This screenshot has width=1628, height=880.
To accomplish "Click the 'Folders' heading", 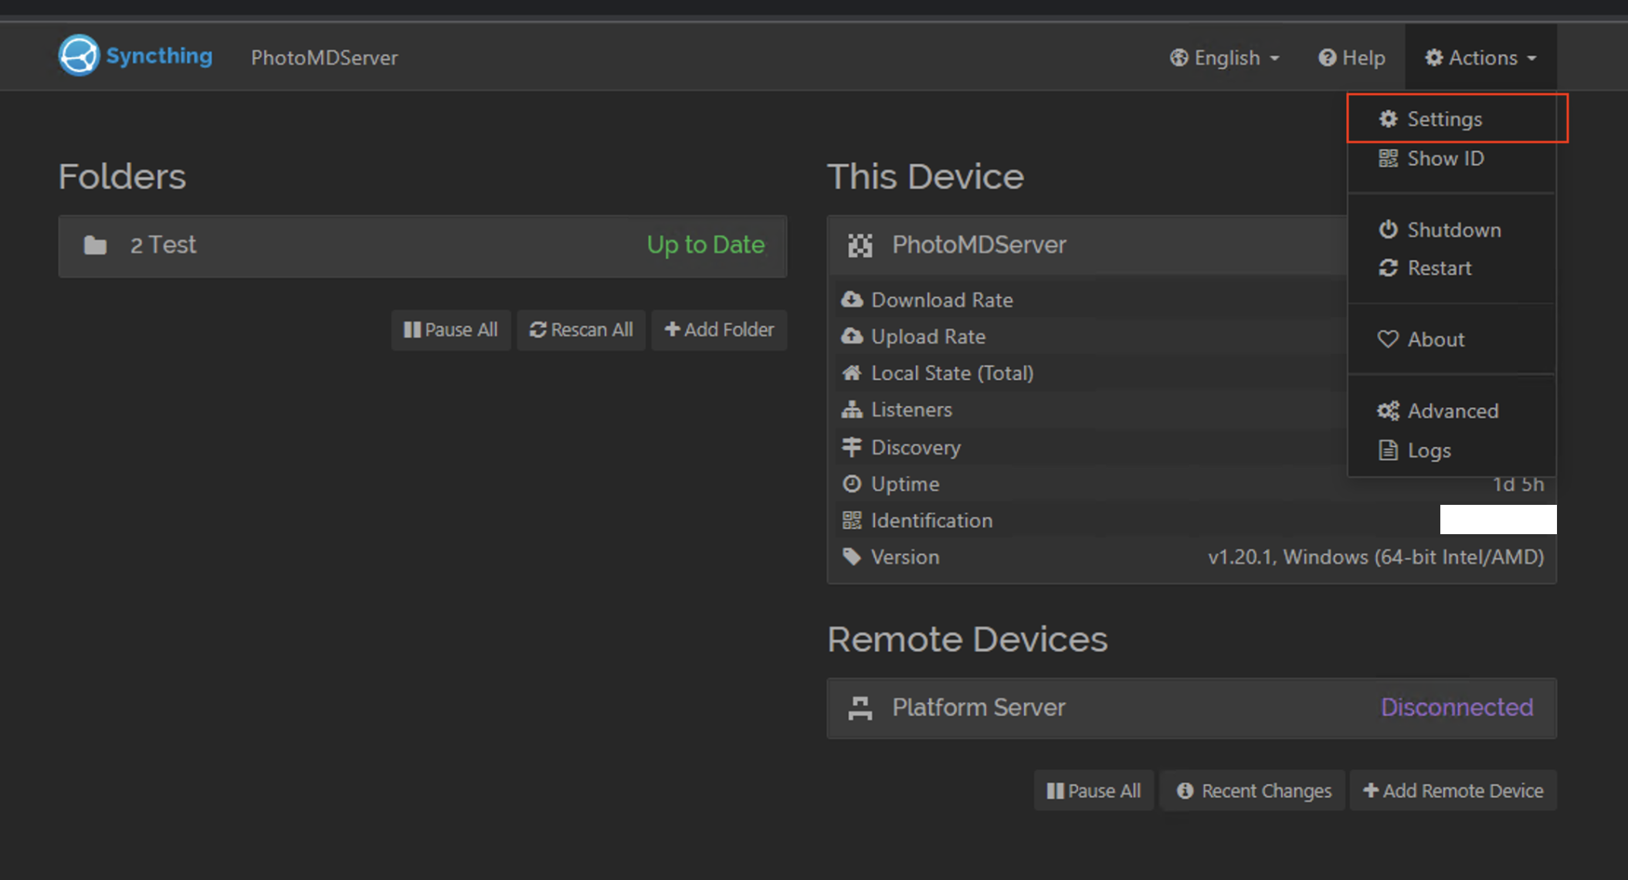I will pyautogui.click(x=122, y=177).
